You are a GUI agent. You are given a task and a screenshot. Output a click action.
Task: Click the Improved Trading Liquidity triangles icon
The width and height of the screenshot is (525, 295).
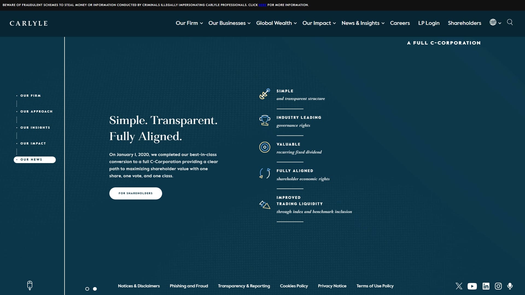click(264, 205)
